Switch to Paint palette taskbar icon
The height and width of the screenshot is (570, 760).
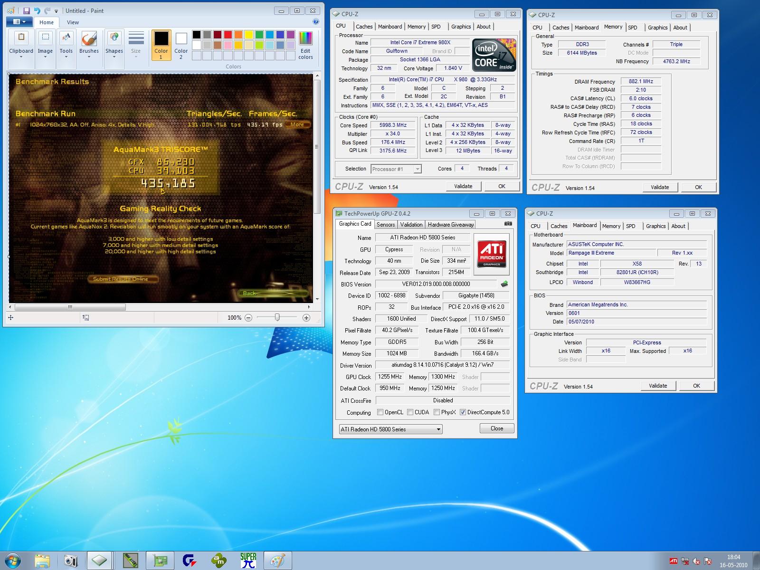277,561
